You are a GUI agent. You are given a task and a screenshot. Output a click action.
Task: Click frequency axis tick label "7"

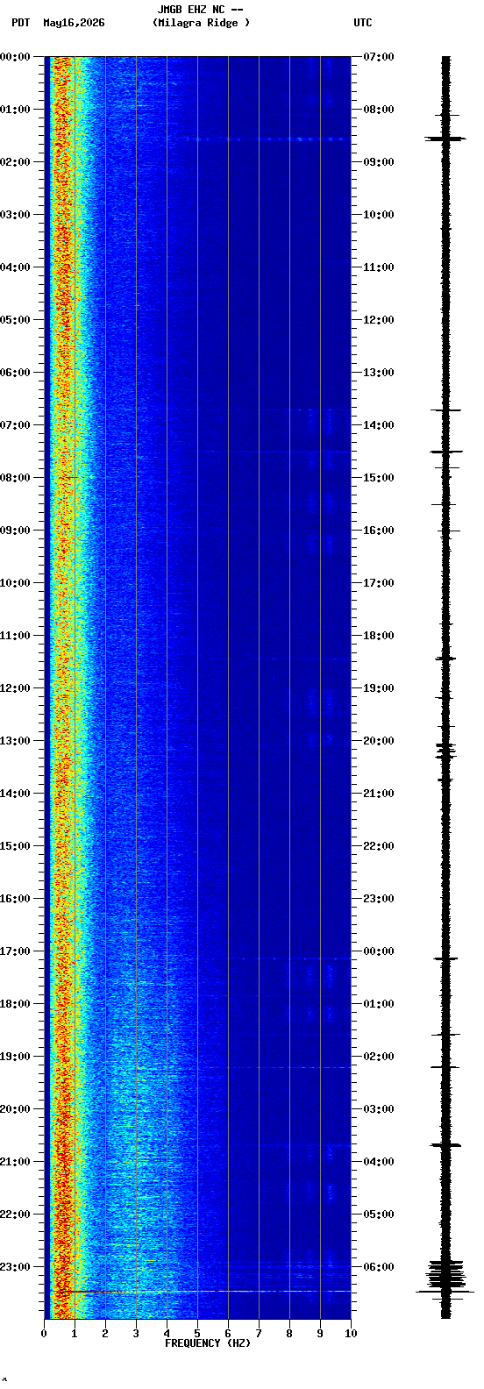(x=259, y=1334)
